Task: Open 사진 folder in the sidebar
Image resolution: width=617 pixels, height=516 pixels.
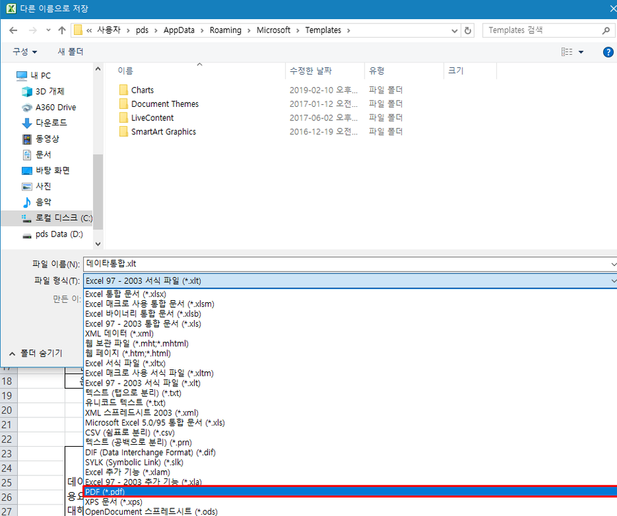Action: tap(36, 186)
